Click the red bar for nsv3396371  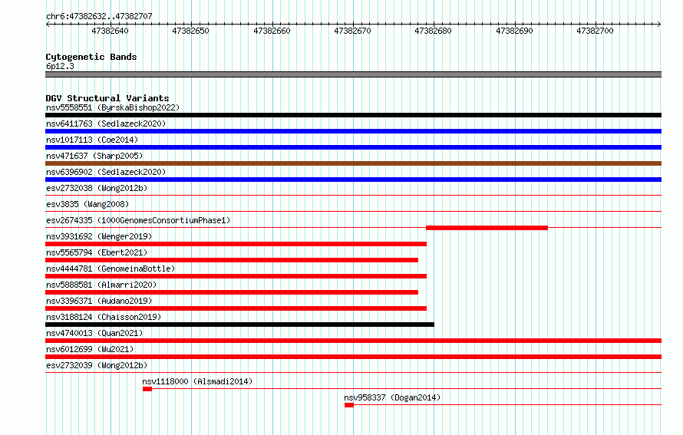(x=236, y=308)
